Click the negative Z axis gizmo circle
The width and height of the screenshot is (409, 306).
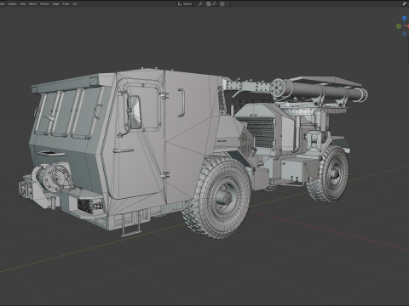click(404, 34)
